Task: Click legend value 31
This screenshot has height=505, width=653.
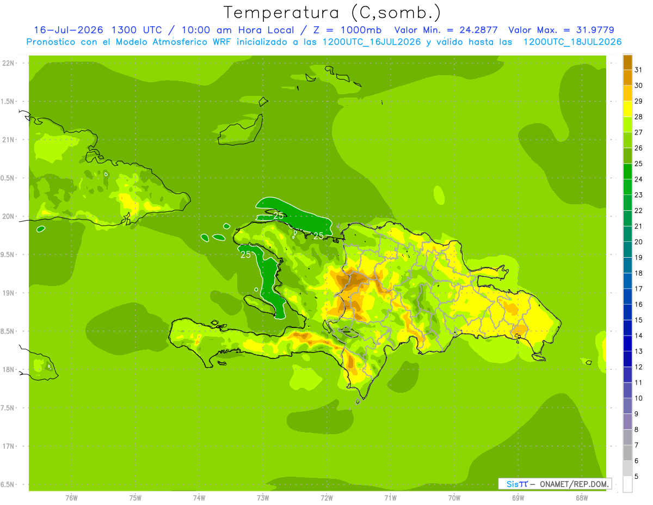Action: click(x=639, y=70)
